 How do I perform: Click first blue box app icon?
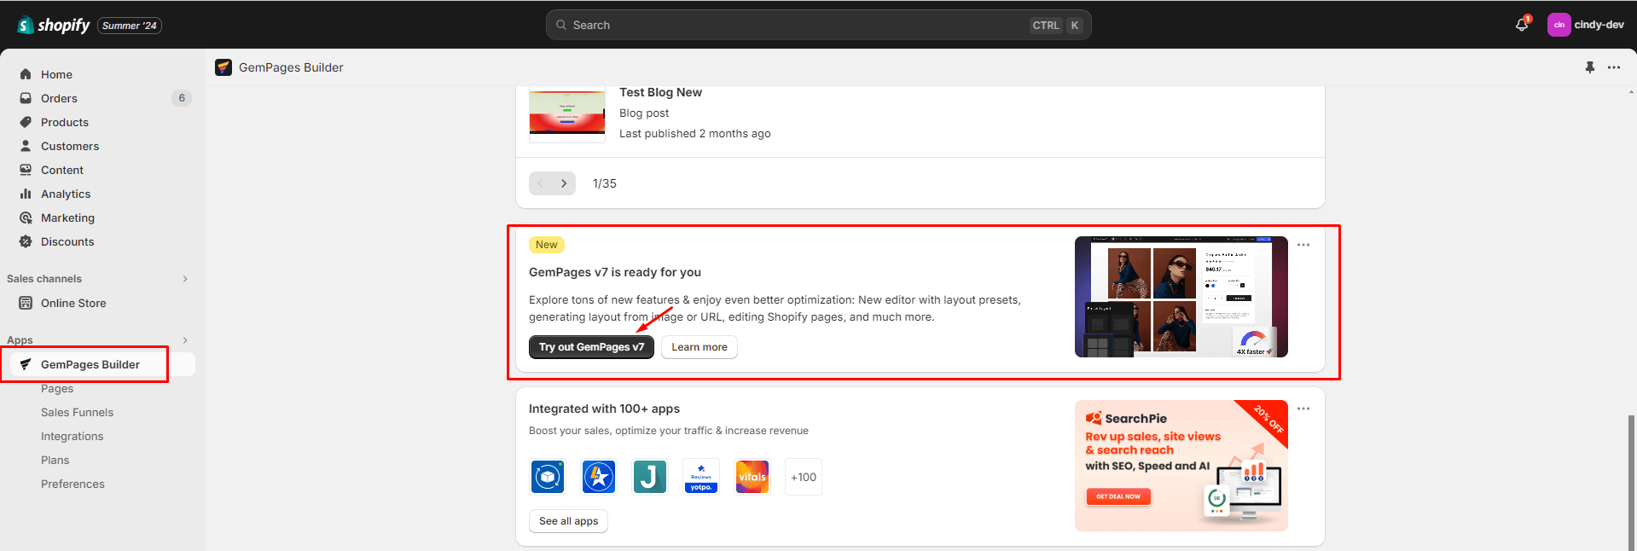tap(548, 477)
